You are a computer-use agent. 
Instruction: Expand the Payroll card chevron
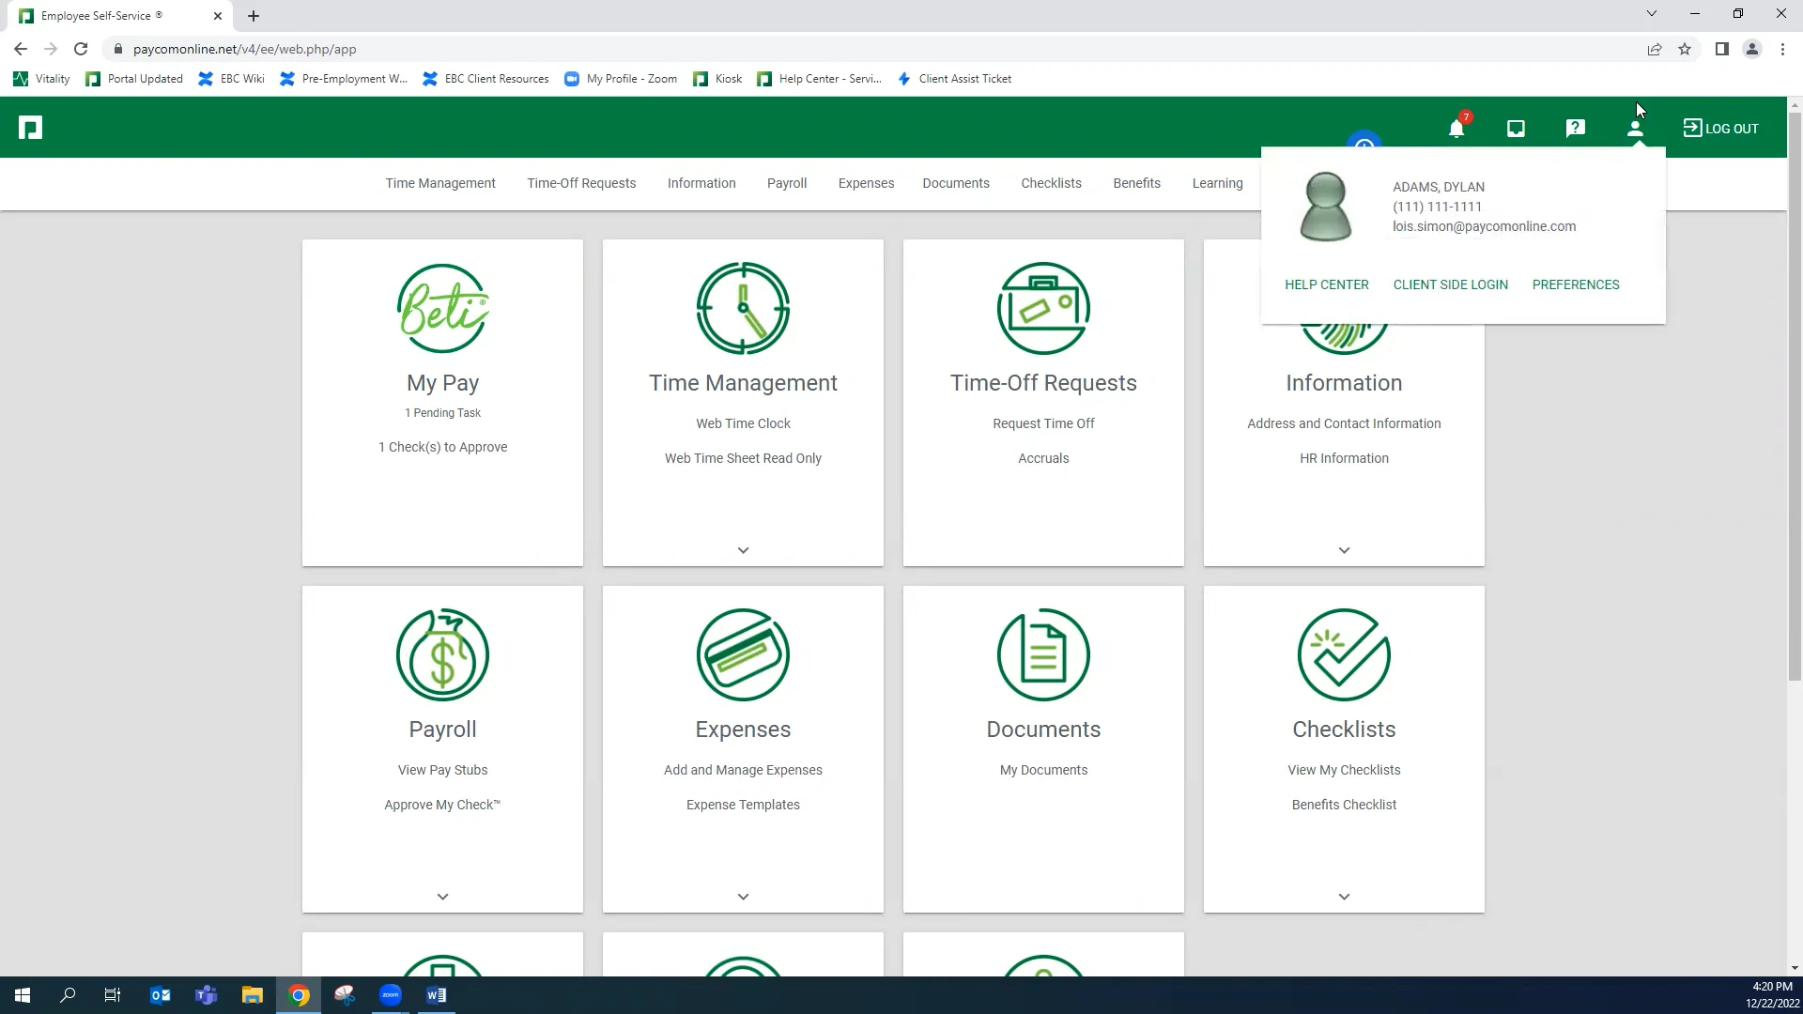(x=442, y=897)
